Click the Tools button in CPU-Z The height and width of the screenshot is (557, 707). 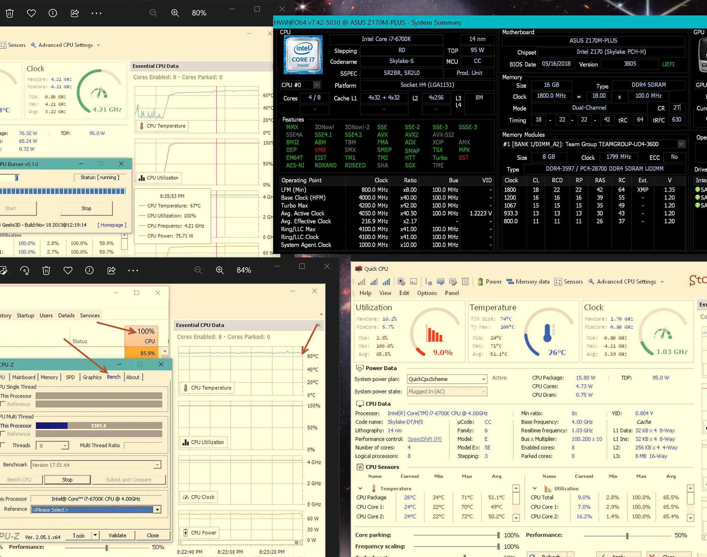tap(79, 535)
